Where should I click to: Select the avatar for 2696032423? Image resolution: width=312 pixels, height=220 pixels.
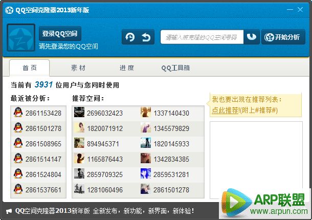click(x=79, y=112)
